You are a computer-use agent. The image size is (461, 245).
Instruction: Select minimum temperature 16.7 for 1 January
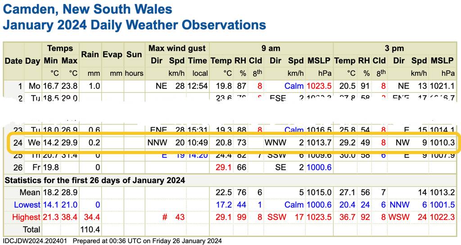tap(51, 86)
